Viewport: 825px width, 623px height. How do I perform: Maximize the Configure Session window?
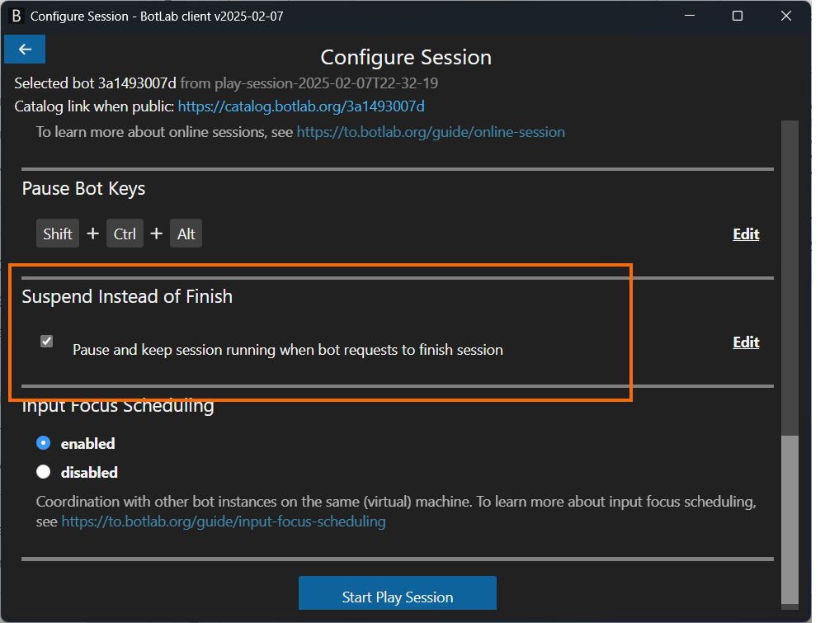737,16
